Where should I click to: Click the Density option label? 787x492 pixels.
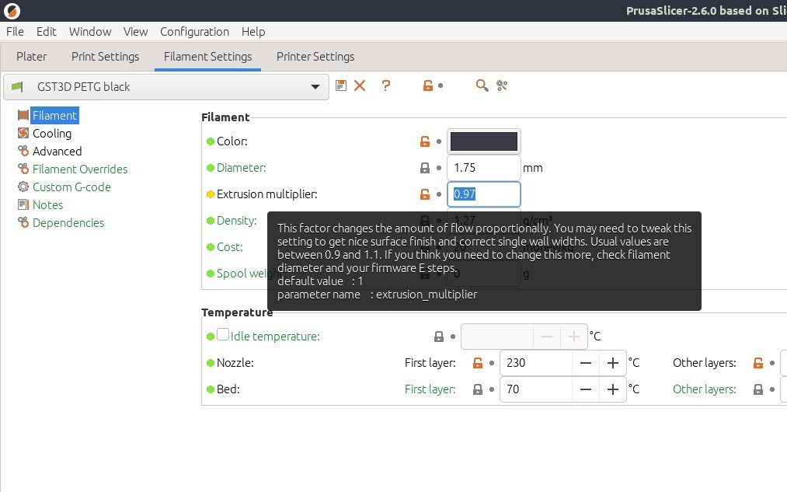point(236,221)
